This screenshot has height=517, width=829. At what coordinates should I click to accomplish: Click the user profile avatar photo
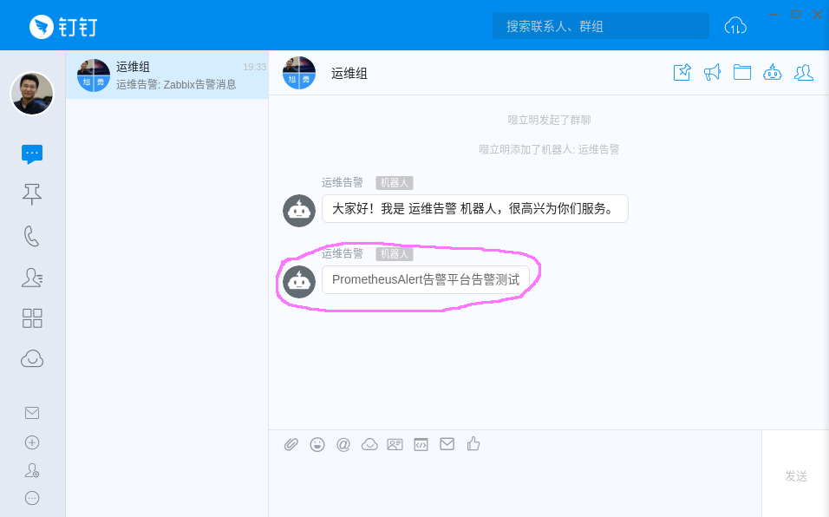pos(32,94)
